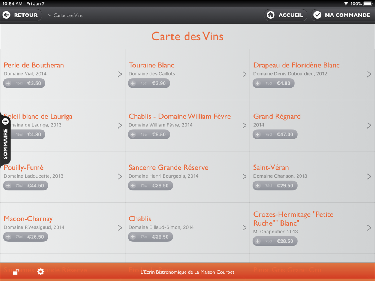This screenshot has width=375, height=281.
Task: Click Crozes-Hermitage Petite Ruche Blanc title
Action: [x=293, y=219]
